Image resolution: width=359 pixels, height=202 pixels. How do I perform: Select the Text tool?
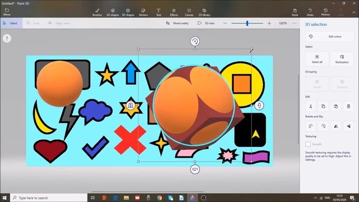click(x=158, y=12)
